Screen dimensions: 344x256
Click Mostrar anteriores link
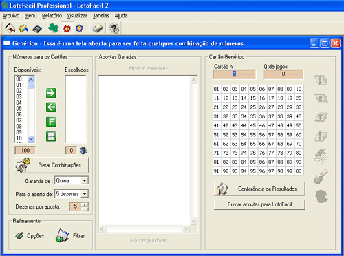148,68
